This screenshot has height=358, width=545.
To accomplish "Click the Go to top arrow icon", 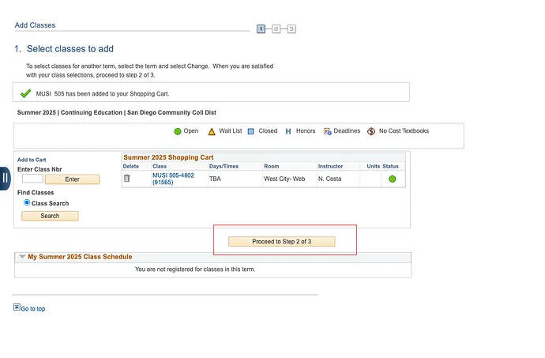I will [x=17, y=307].
